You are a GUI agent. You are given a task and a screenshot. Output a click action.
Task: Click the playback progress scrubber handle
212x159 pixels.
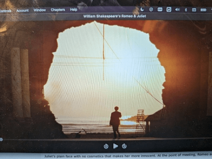(x=1, y=140)
